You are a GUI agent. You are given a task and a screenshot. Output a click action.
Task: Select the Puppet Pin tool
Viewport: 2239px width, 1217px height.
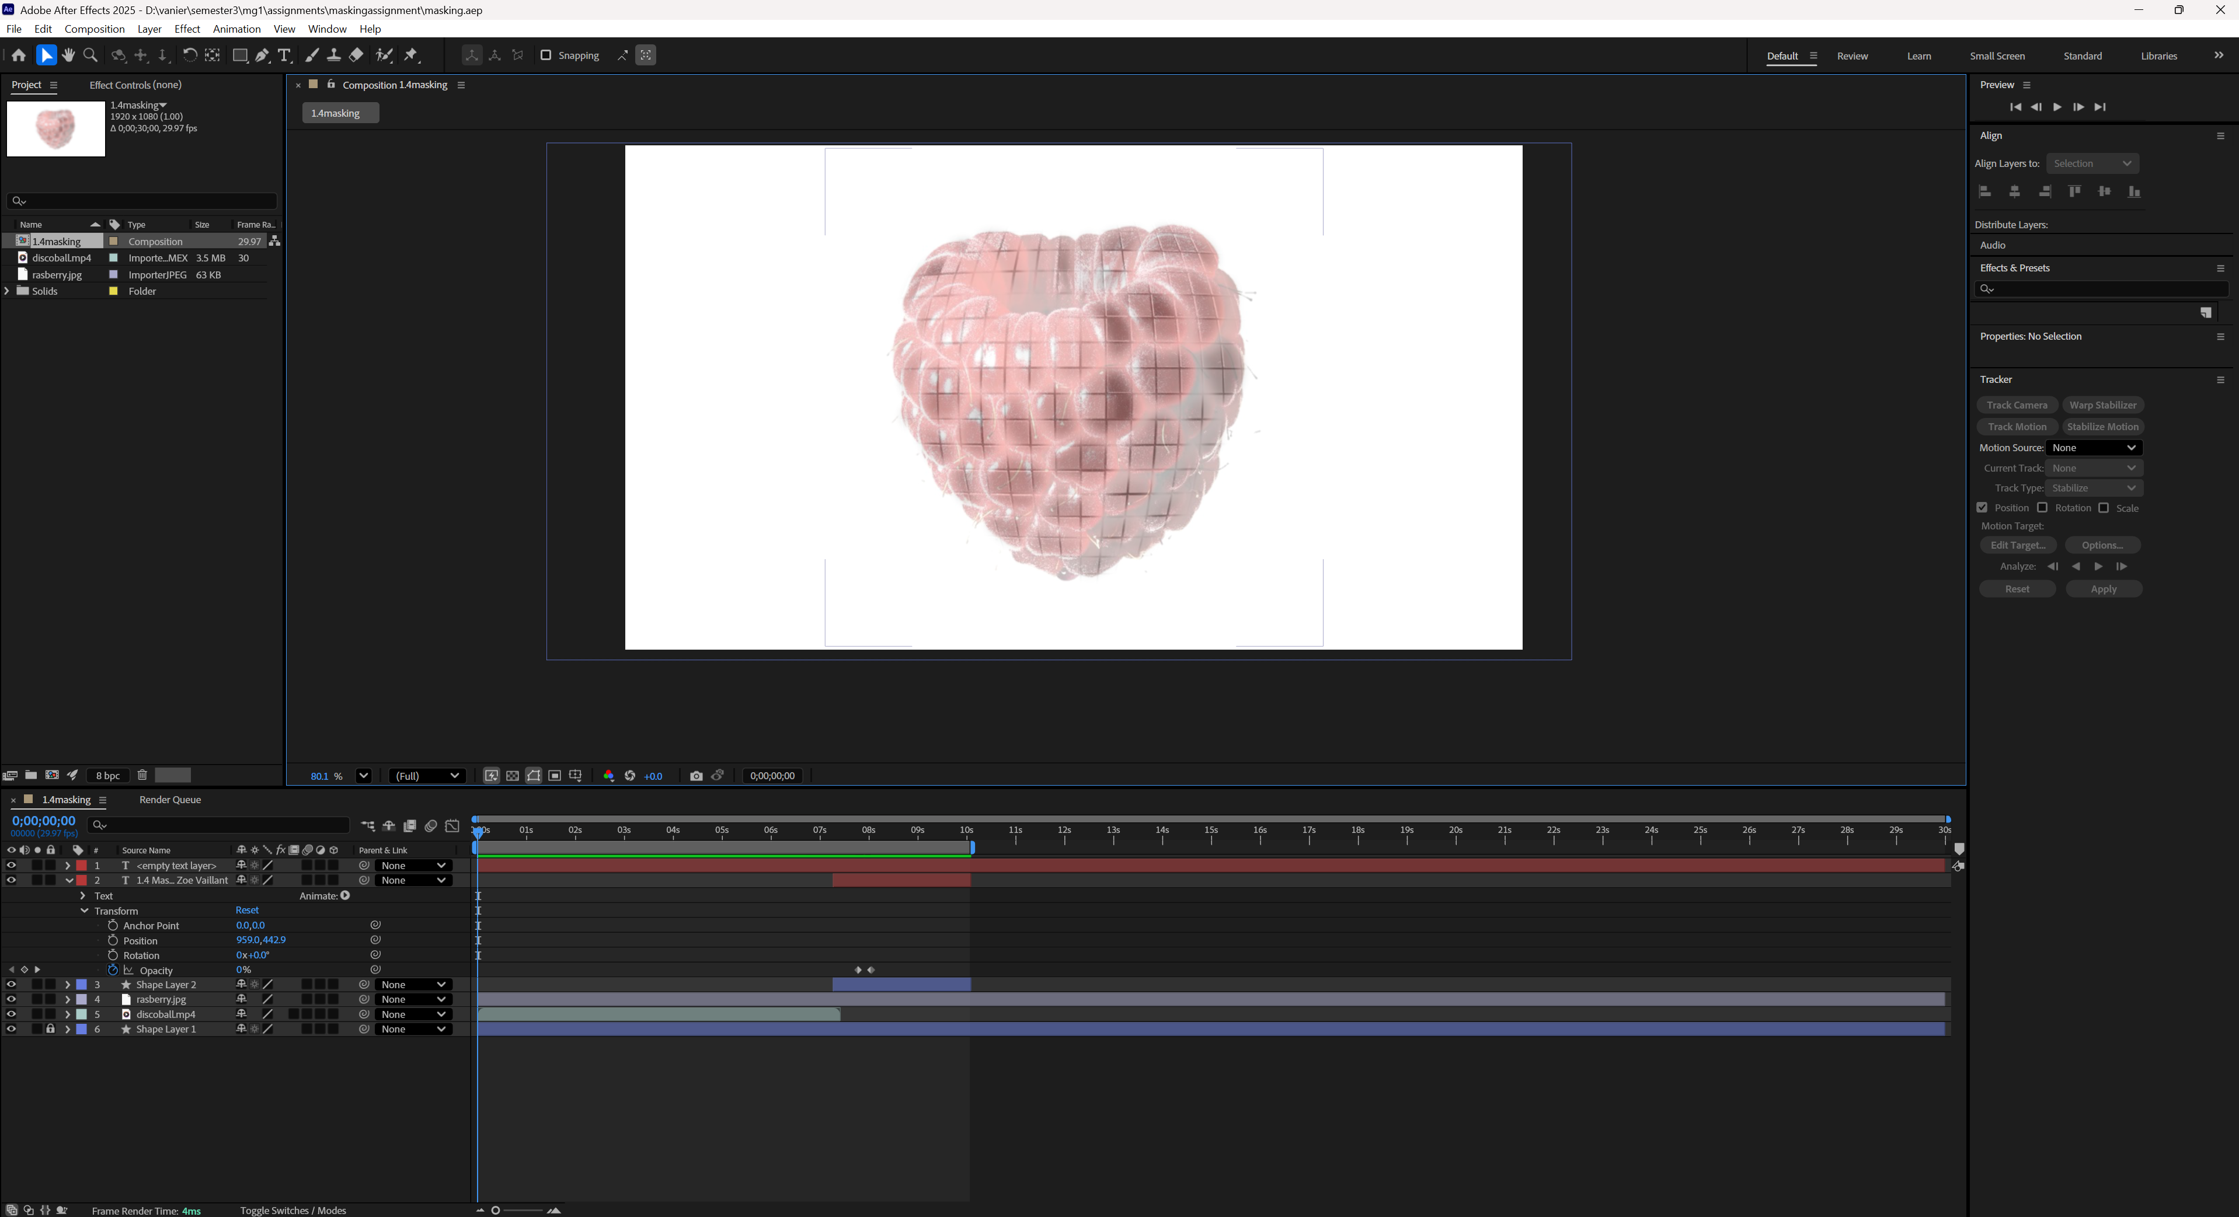click(412, 55)
